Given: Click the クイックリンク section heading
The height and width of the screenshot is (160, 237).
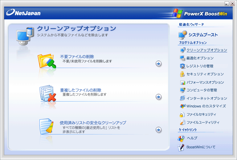Looking at the screenshot, I should 188,130.
